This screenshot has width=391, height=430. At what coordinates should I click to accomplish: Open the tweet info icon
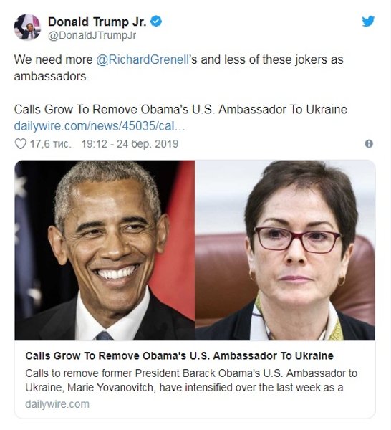369,144
